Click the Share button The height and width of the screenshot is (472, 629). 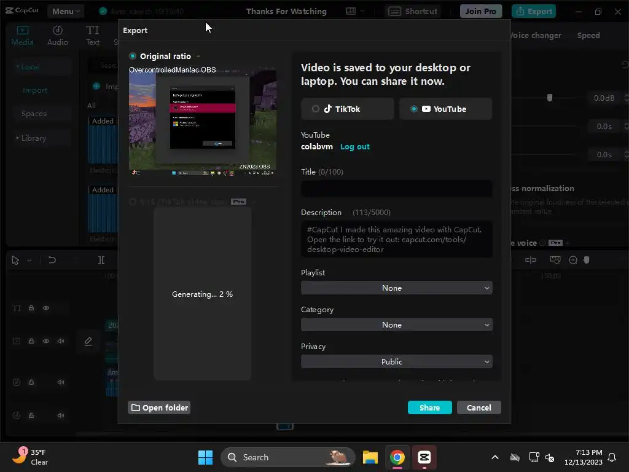point(429,407)
